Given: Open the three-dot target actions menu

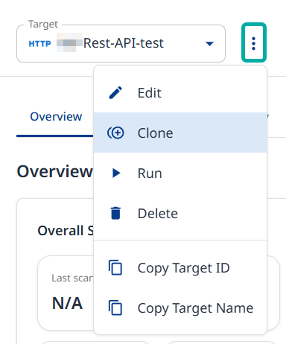Looking at the screenshot, I should click(x=253, y=43).
